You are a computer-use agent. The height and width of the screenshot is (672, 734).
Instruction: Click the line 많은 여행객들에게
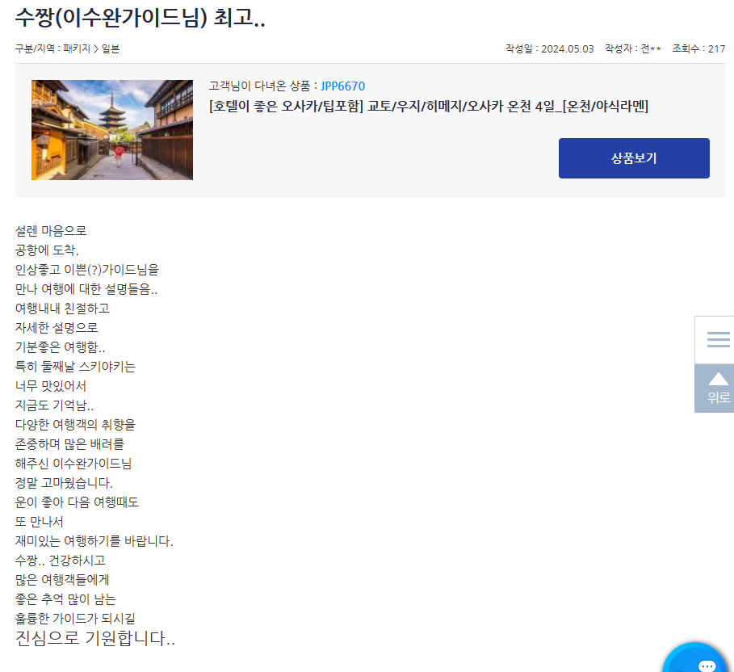62,580
